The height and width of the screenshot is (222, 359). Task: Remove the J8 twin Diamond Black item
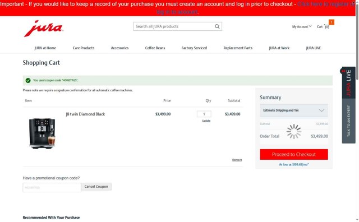[237, 160]
